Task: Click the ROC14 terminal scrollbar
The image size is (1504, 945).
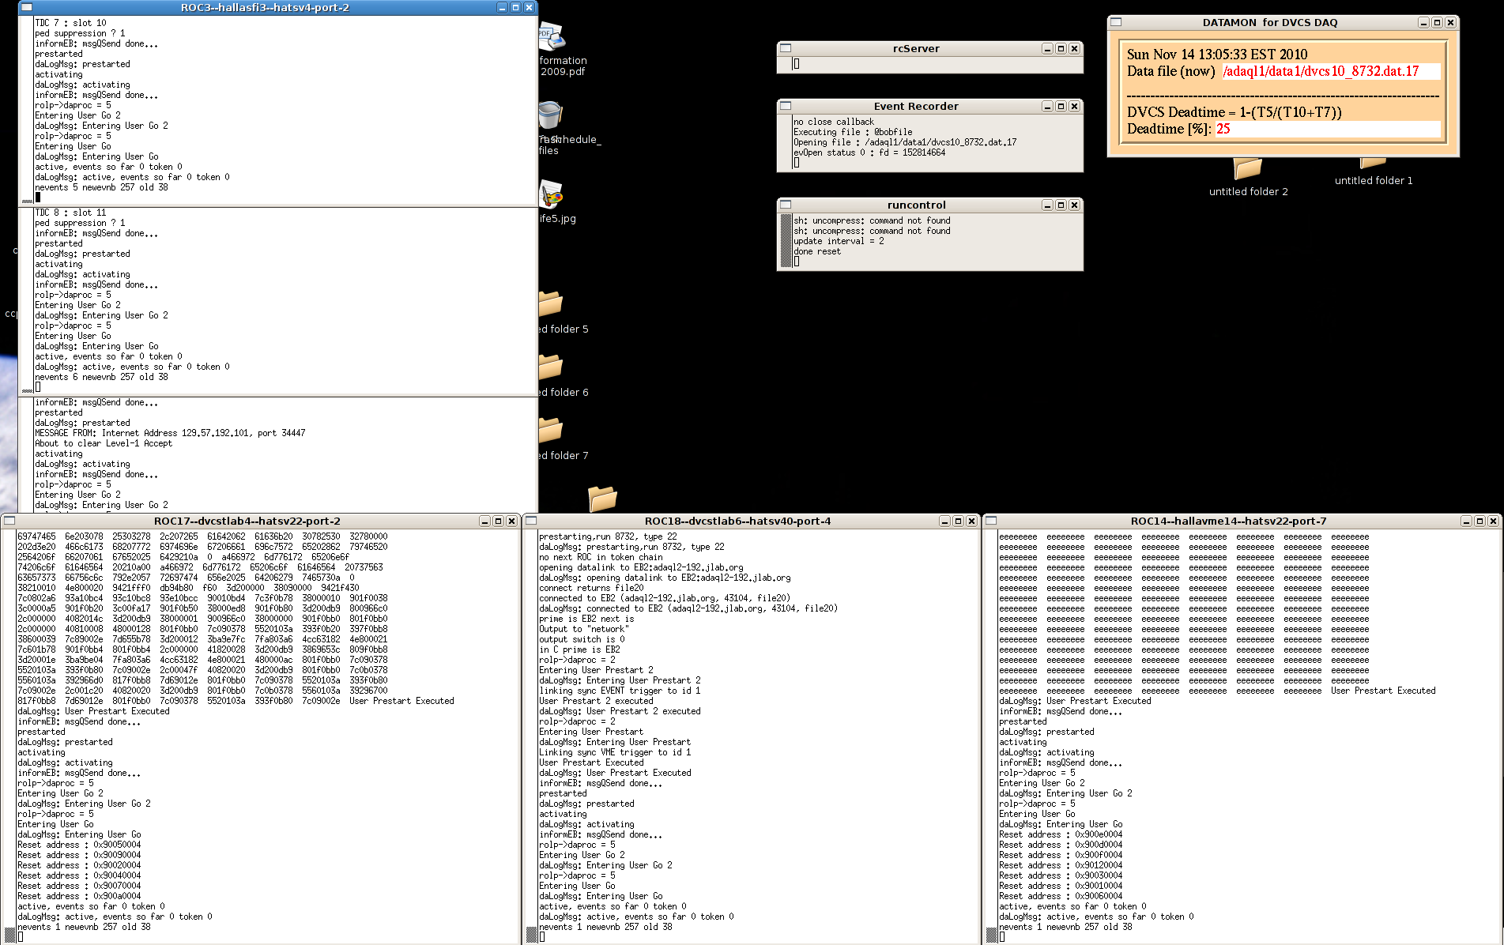Action: (x=991, y=736)
